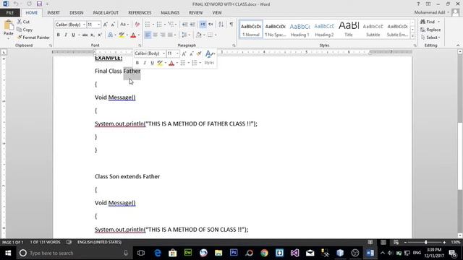
Task: Align text right in Paragraph group
Action: pos(162,35)
